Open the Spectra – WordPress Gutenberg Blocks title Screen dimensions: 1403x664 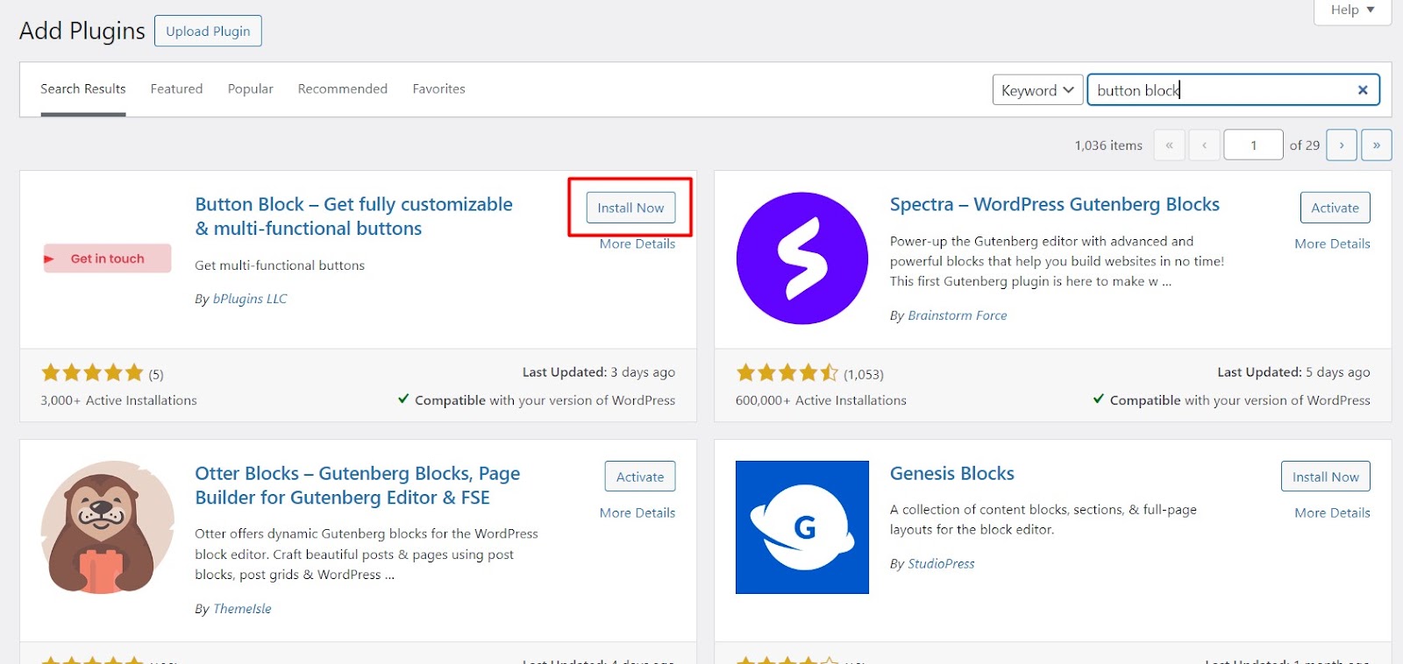pos(1055,204)
